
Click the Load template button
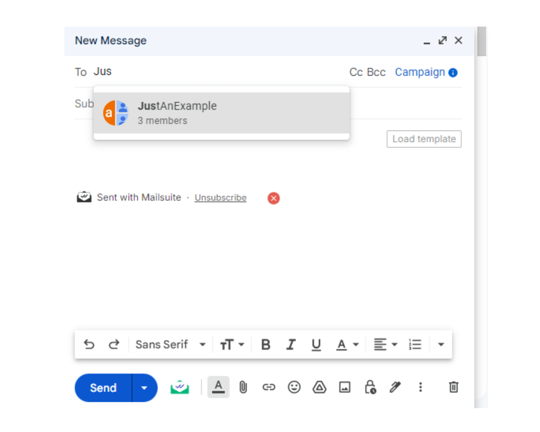(x=424, y=139)
